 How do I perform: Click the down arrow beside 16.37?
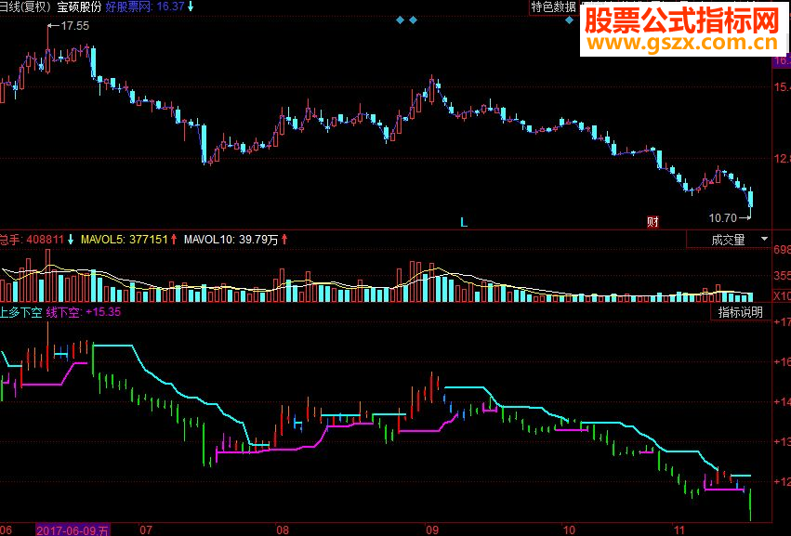tap(191, 7)
